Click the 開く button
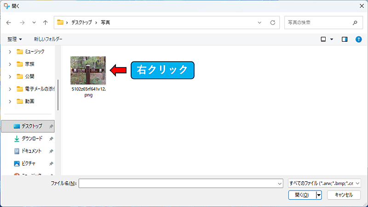This screenshot has height=207, width=368. [x=301, y=195]
